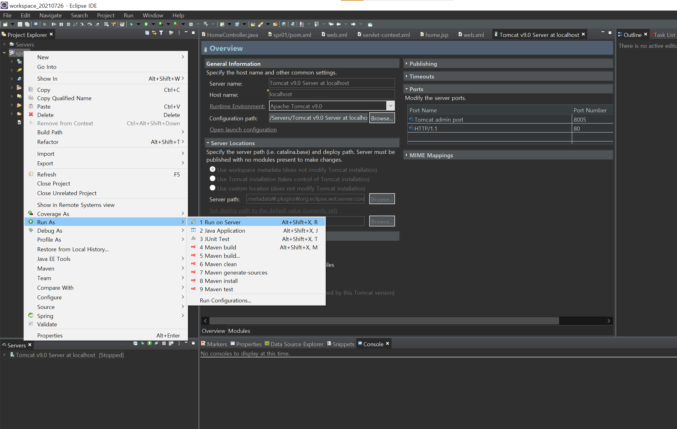Click Collapse All icon in Project Explorer
Image resolution: width=677 pixels, height=429 pixels.
147,33
